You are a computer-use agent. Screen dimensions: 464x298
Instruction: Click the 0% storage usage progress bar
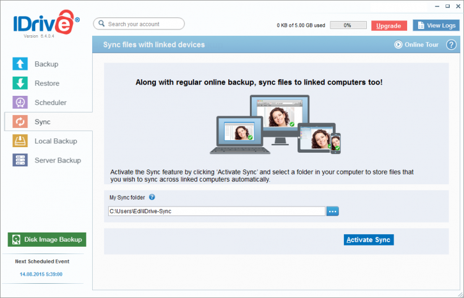(x=348, y=25)
